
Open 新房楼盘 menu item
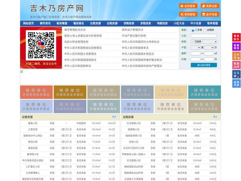62,23
